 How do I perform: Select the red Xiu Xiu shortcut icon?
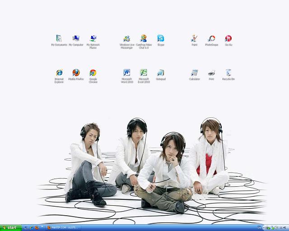(228, 41)
